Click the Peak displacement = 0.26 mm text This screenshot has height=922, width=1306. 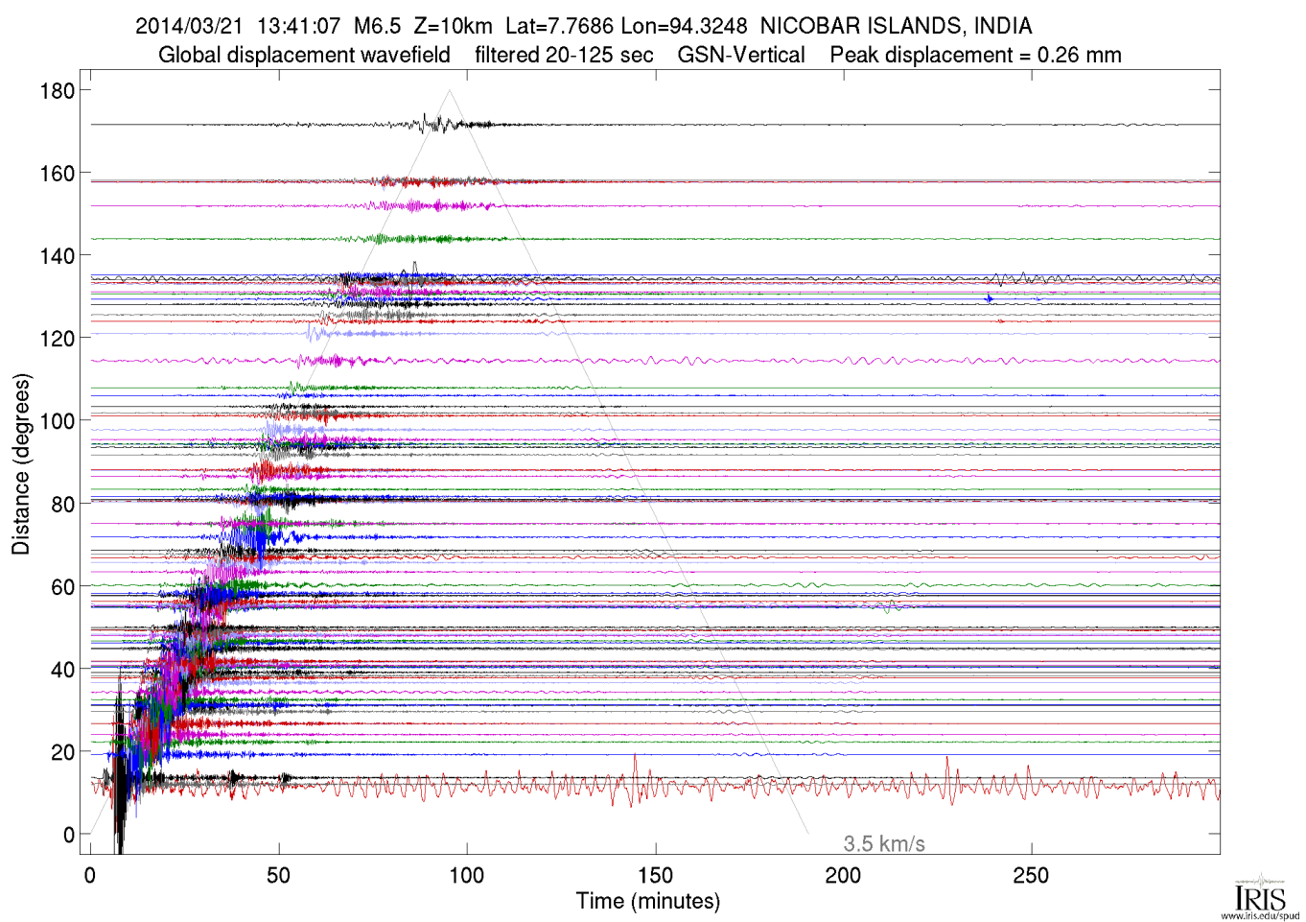coord(975,56)
